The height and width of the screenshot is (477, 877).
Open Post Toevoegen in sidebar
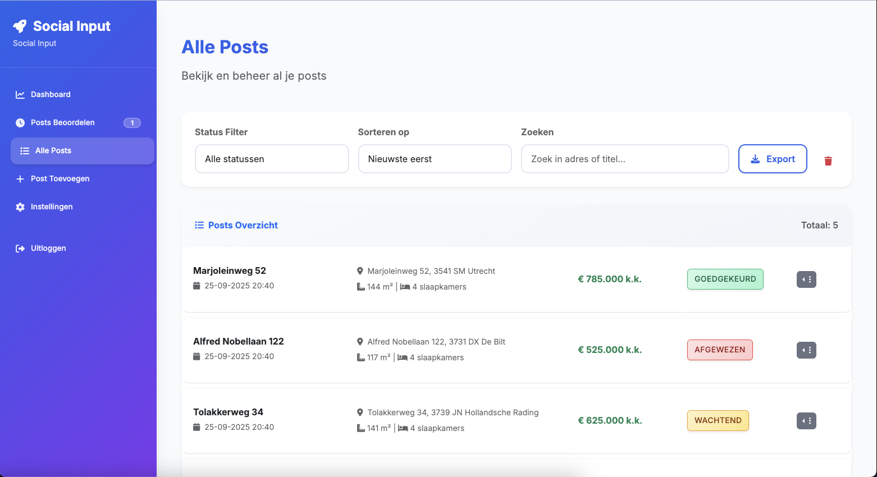click(x=60, y=179)
